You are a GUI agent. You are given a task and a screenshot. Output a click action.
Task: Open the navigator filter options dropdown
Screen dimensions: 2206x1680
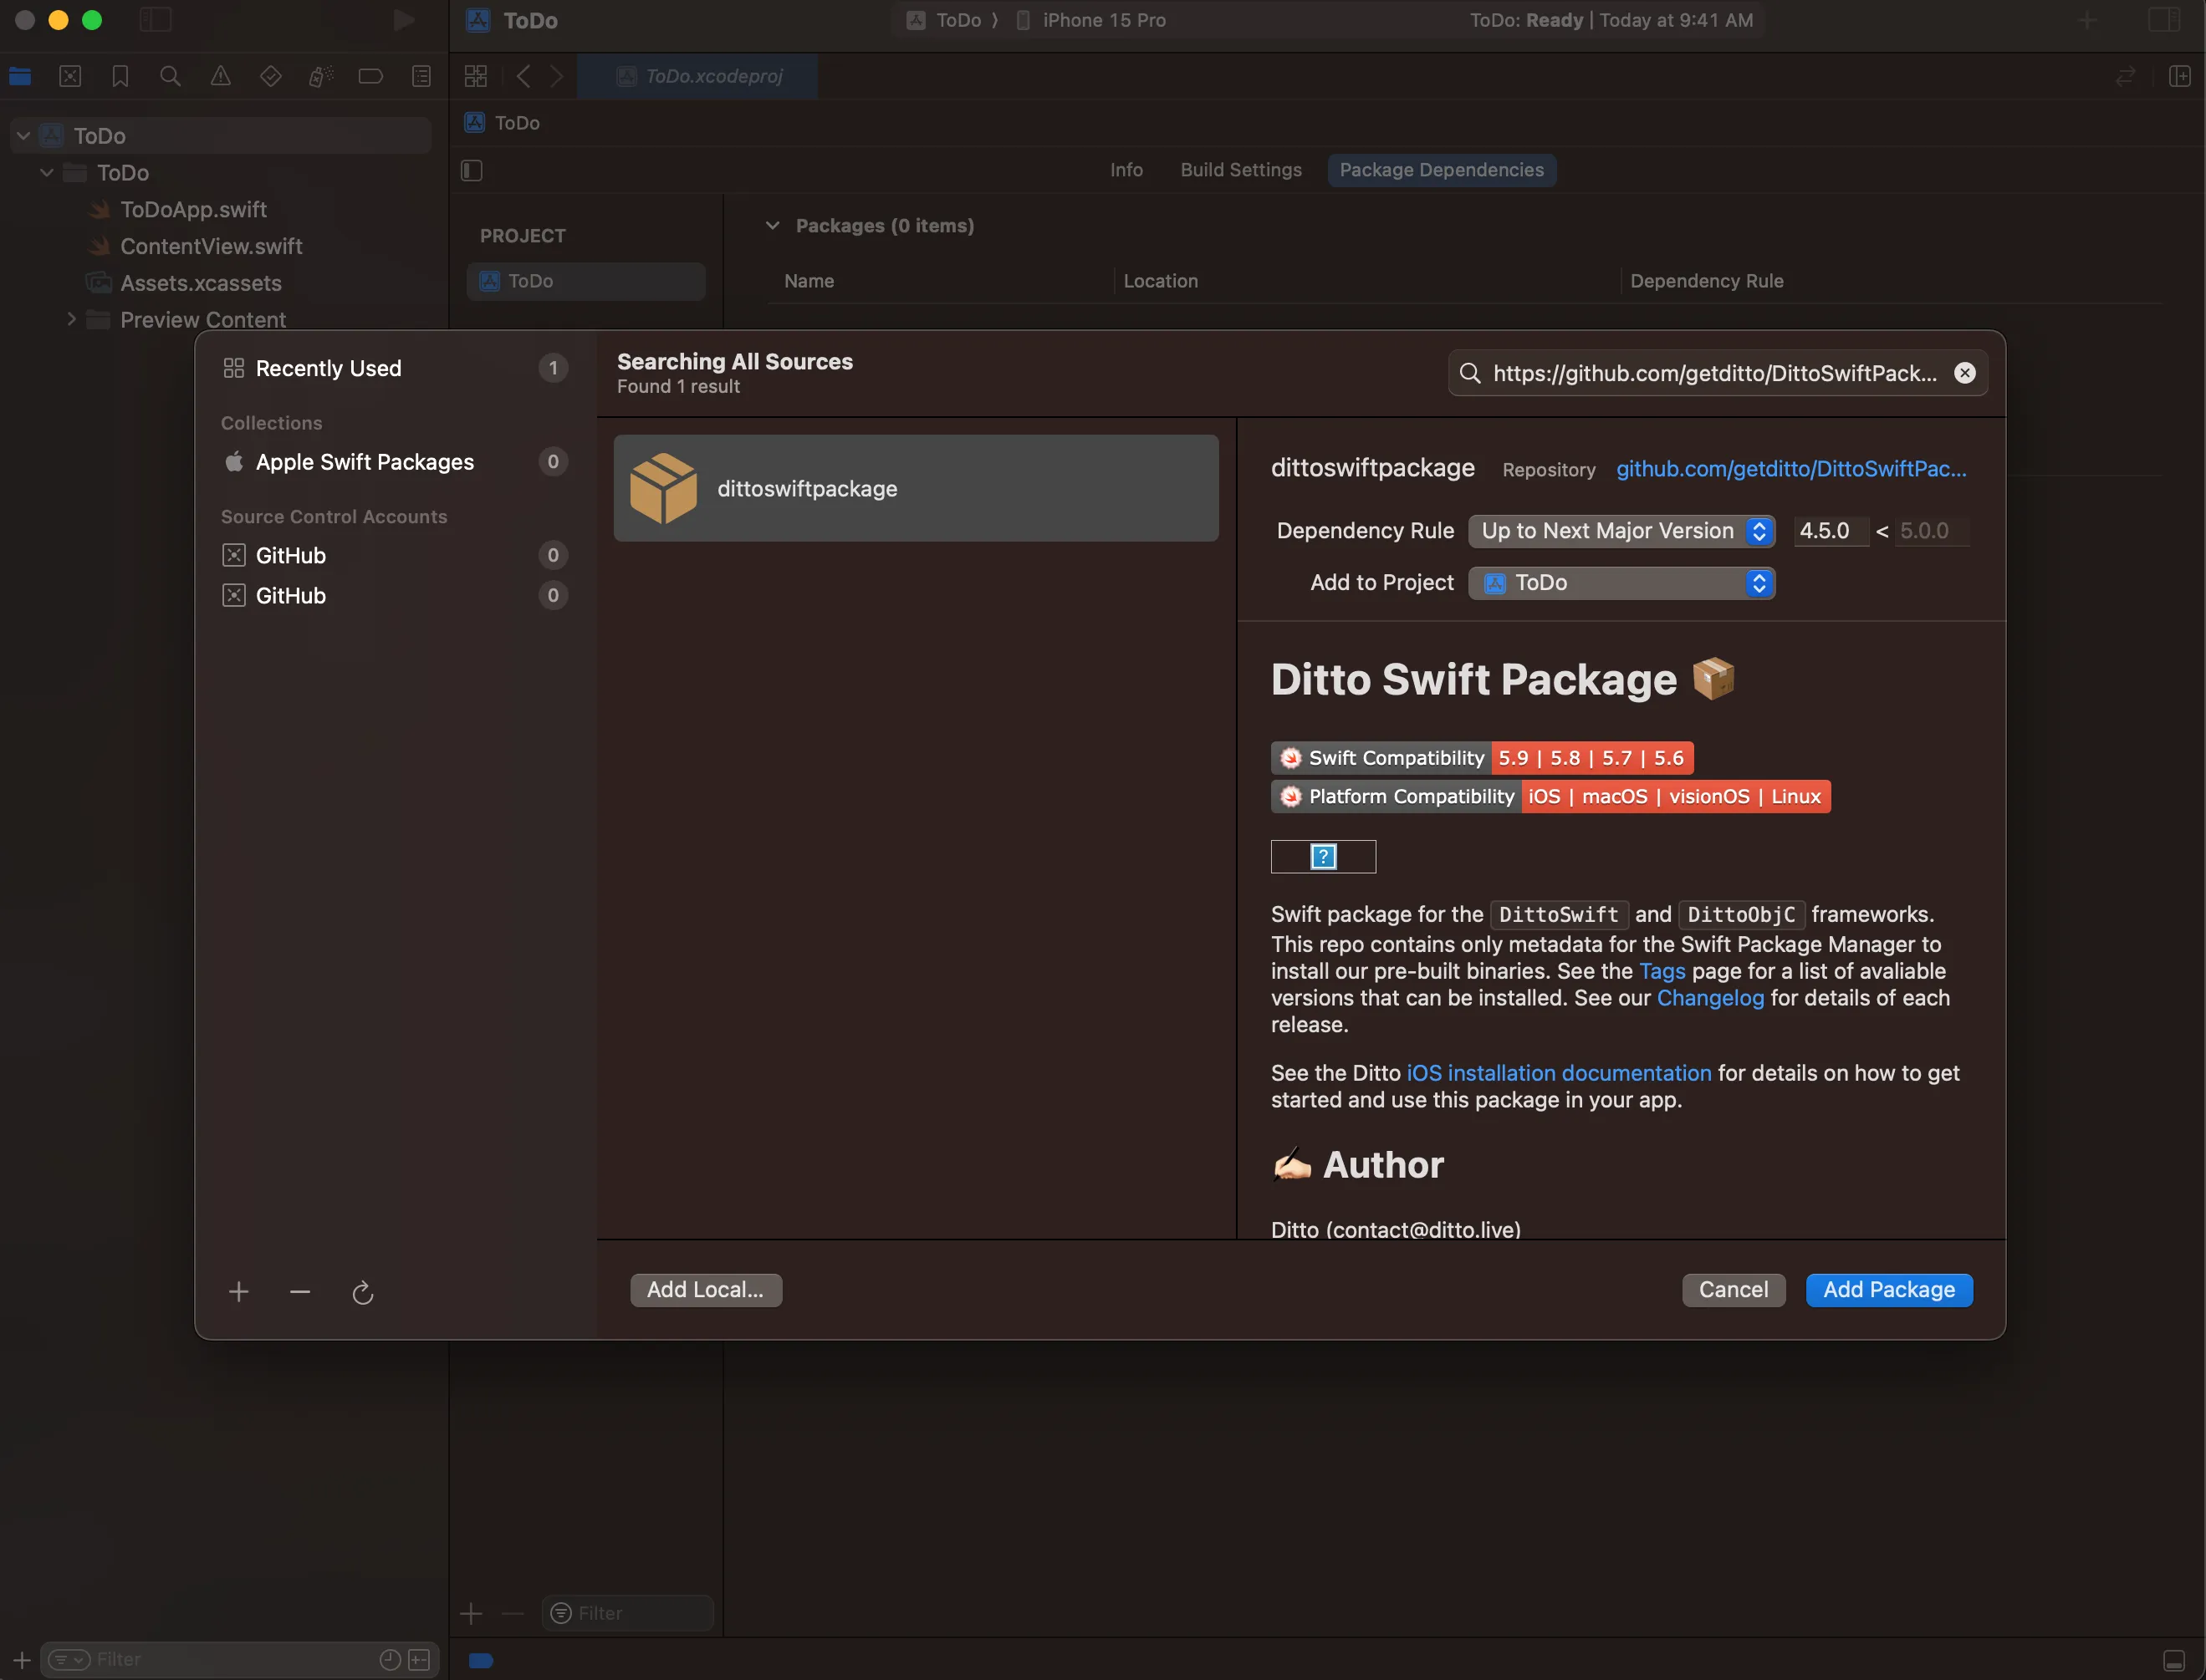[x=69, y=1659]
